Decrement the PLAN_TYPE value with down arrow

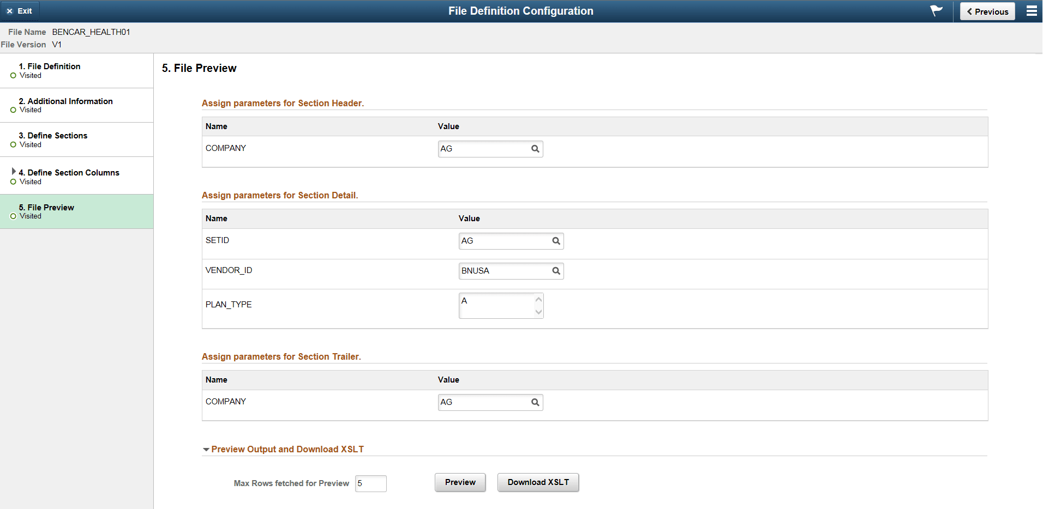[538, 312]
